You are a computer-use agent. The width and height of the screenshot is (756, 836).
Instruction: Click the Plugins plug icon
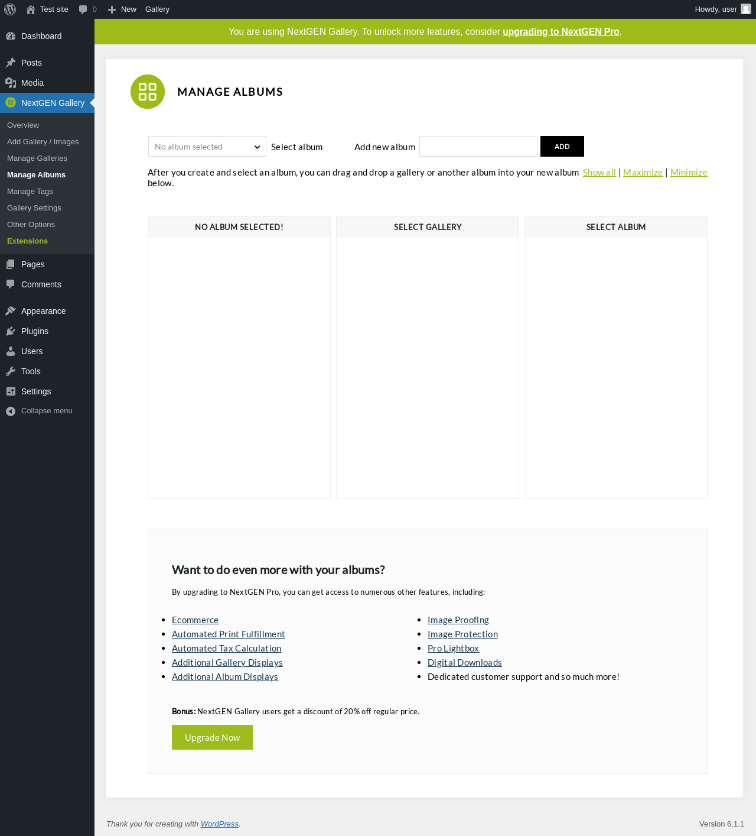[11, 331]
